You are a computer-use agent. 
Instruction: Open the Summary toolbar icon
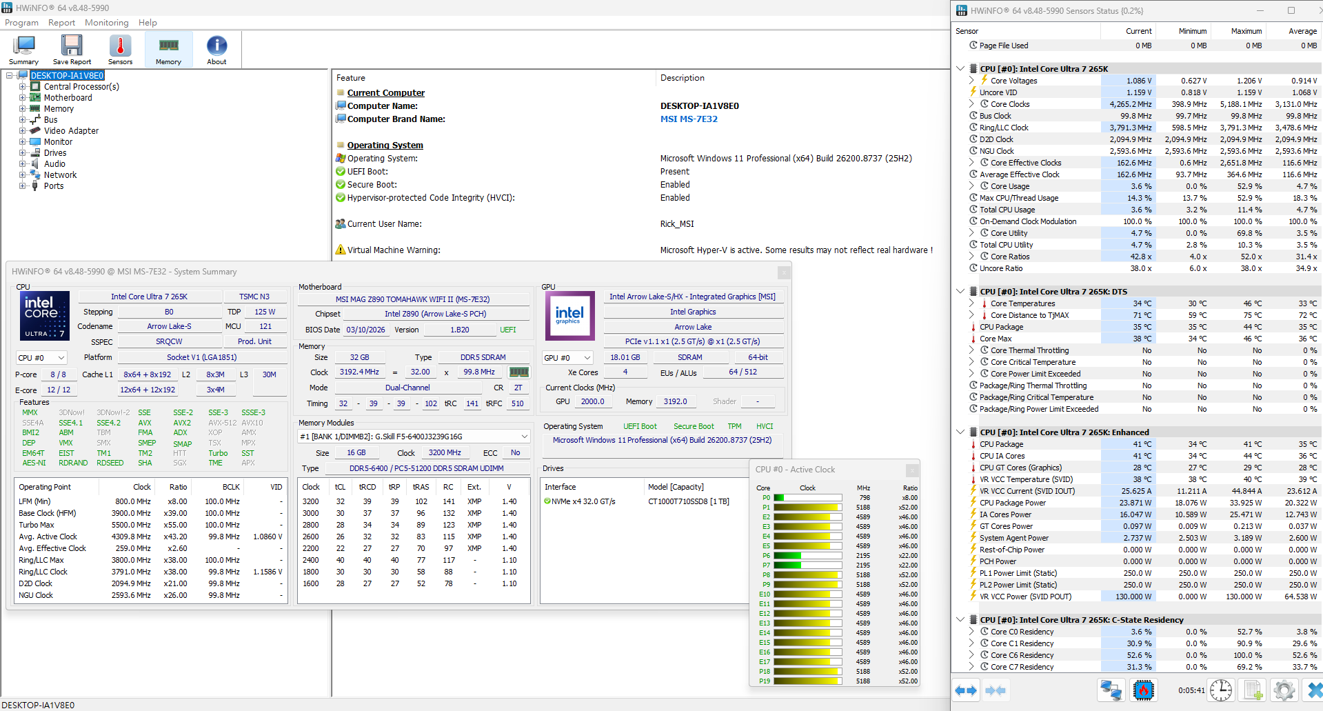pyautogui.click(x=24, y=50)
